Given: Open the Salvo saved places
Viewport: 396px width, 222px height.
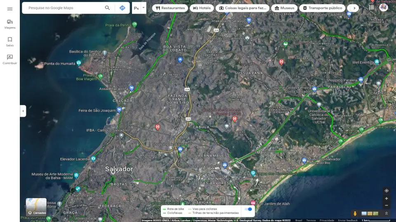Looking at the screenshot, I should coord(10,42).
